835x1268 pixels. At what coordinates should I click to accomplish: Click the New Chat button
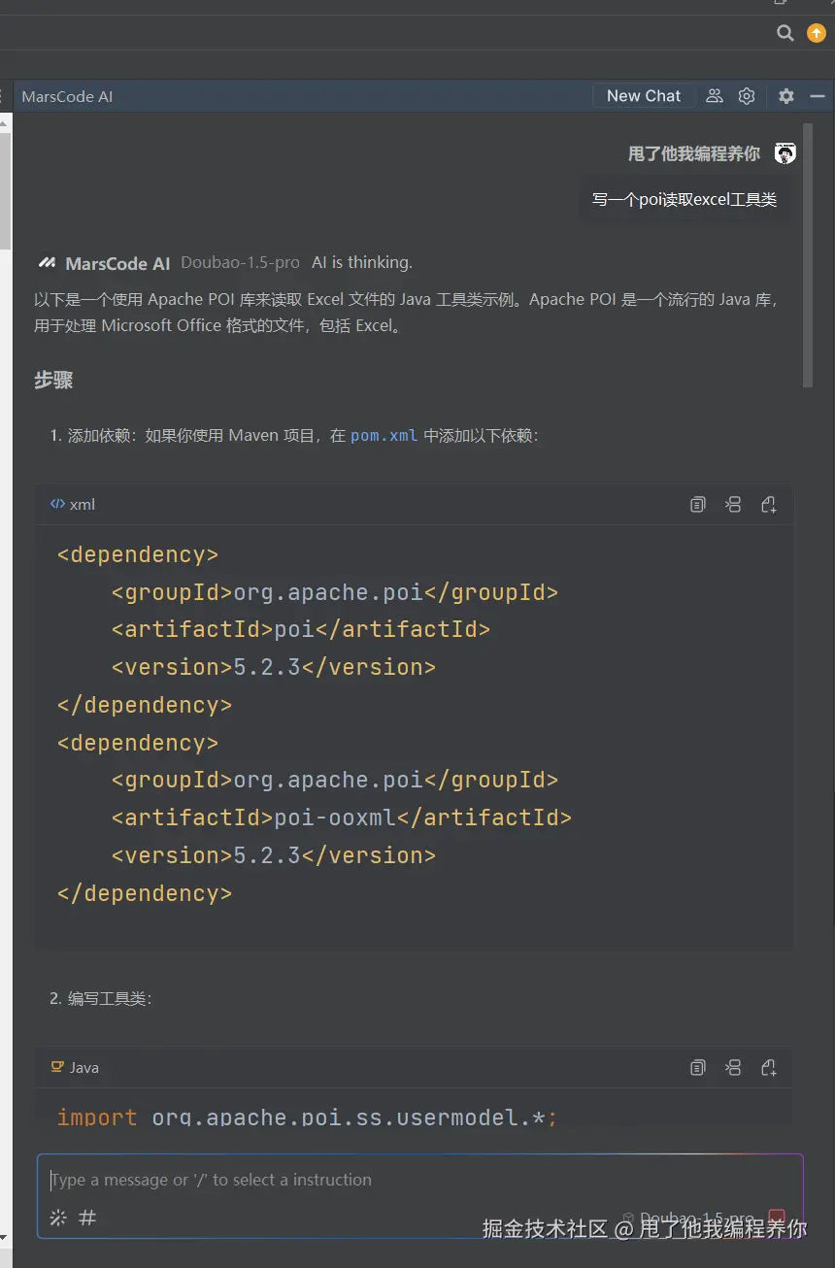point(644,96)
